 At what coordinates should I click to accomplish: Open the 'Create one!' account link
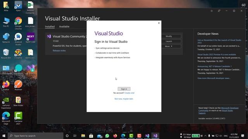point(129,93)
